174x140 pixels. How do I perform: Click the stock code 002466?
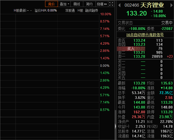tap(132, 5)
